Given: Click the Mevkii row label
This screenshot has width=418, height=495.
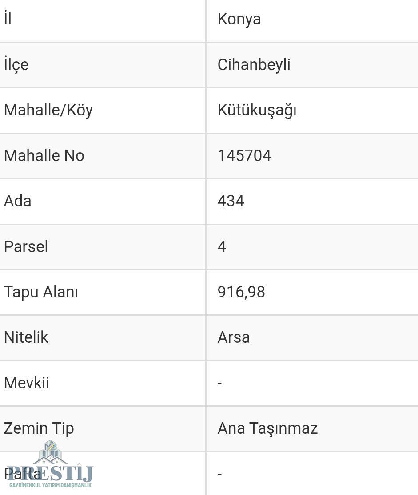Looking at the screenshot, I should click(x=27, y=383).
